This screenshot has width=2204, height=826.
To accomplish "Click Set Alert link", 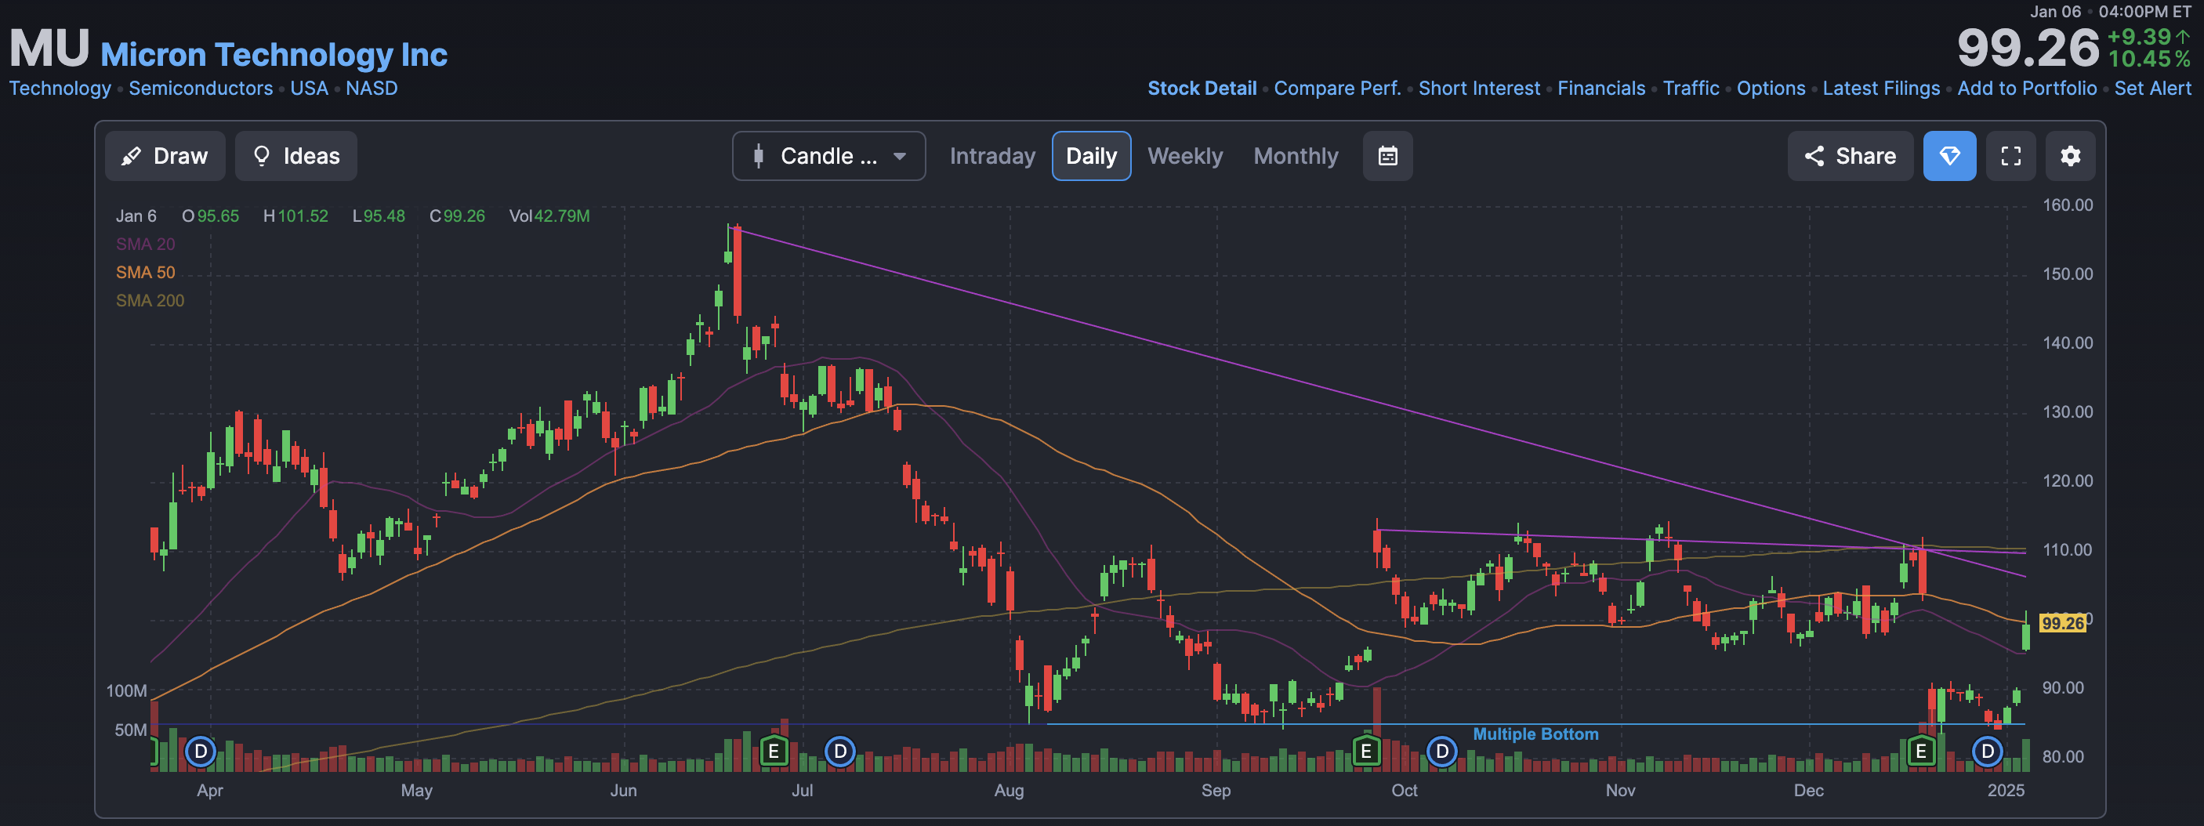I will (x=2153, y=88).
